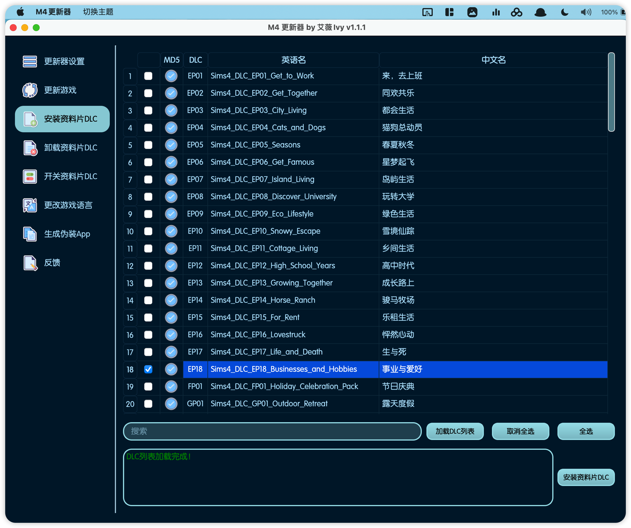631x528 pixels.
Task: Switch to 开关资料片DLC section
Action: [x=62, y=177]
